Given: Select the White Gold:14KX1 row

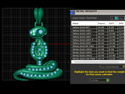Looking at the screenshot, I should coord(98,56).
